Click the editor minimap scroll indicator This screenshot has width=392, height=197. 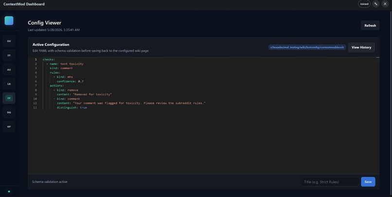tap(378, 57)
